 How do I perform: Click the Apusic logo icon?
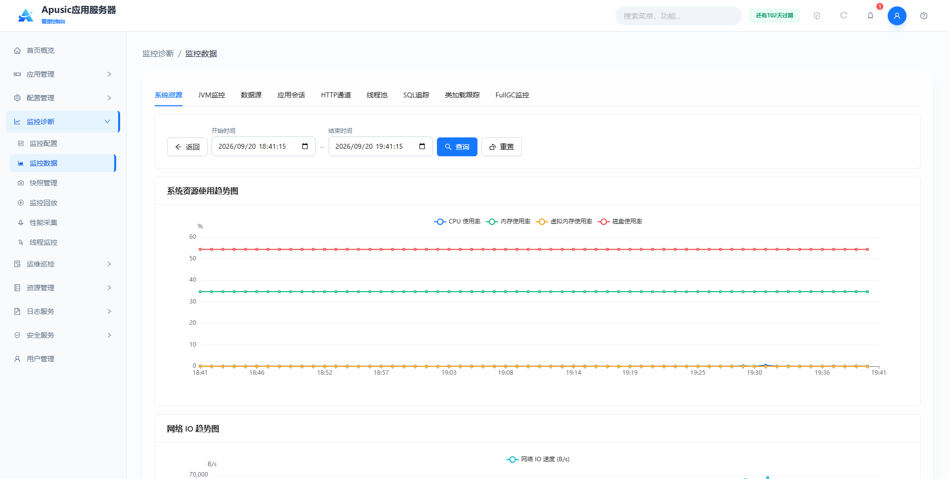click(x=26, y=15)
